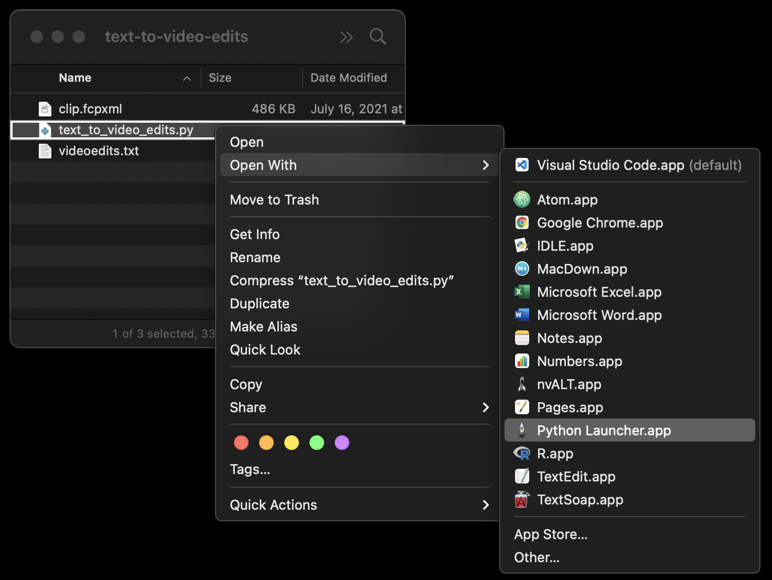Select the clip.fcpxml file name

(90, 109)
